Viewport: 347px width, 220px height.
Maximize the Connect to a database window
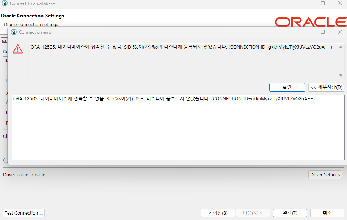(x=323, y=3)
